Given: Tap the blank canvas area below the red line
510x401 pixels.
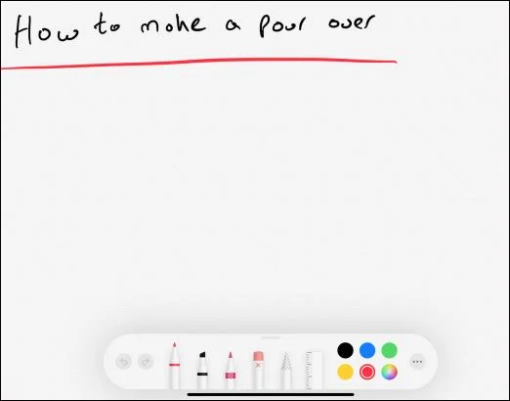Looking at the screenshot, I should [255, 196].
